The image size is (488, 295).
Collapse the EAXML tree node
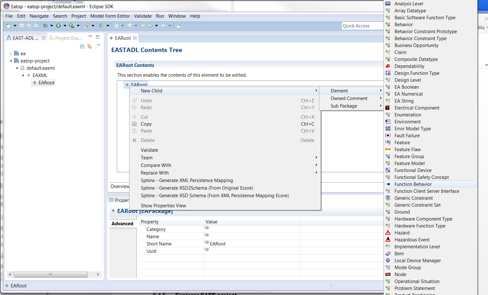click(23, 75)
